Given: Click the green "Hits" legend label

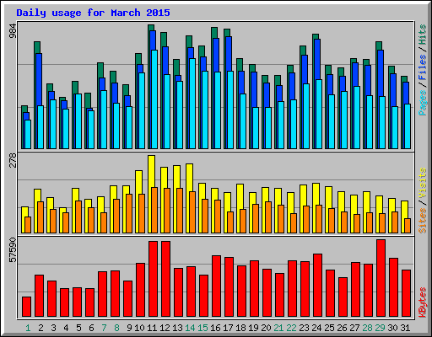Looking at the screenshot, I should click(422, 35).
